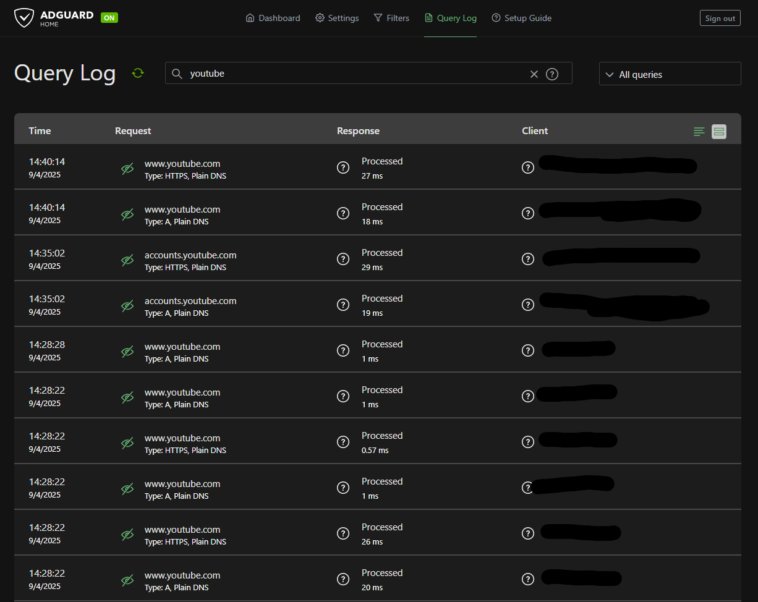Expand the Filters menu
758x602 pixels.
click(391, 18)
